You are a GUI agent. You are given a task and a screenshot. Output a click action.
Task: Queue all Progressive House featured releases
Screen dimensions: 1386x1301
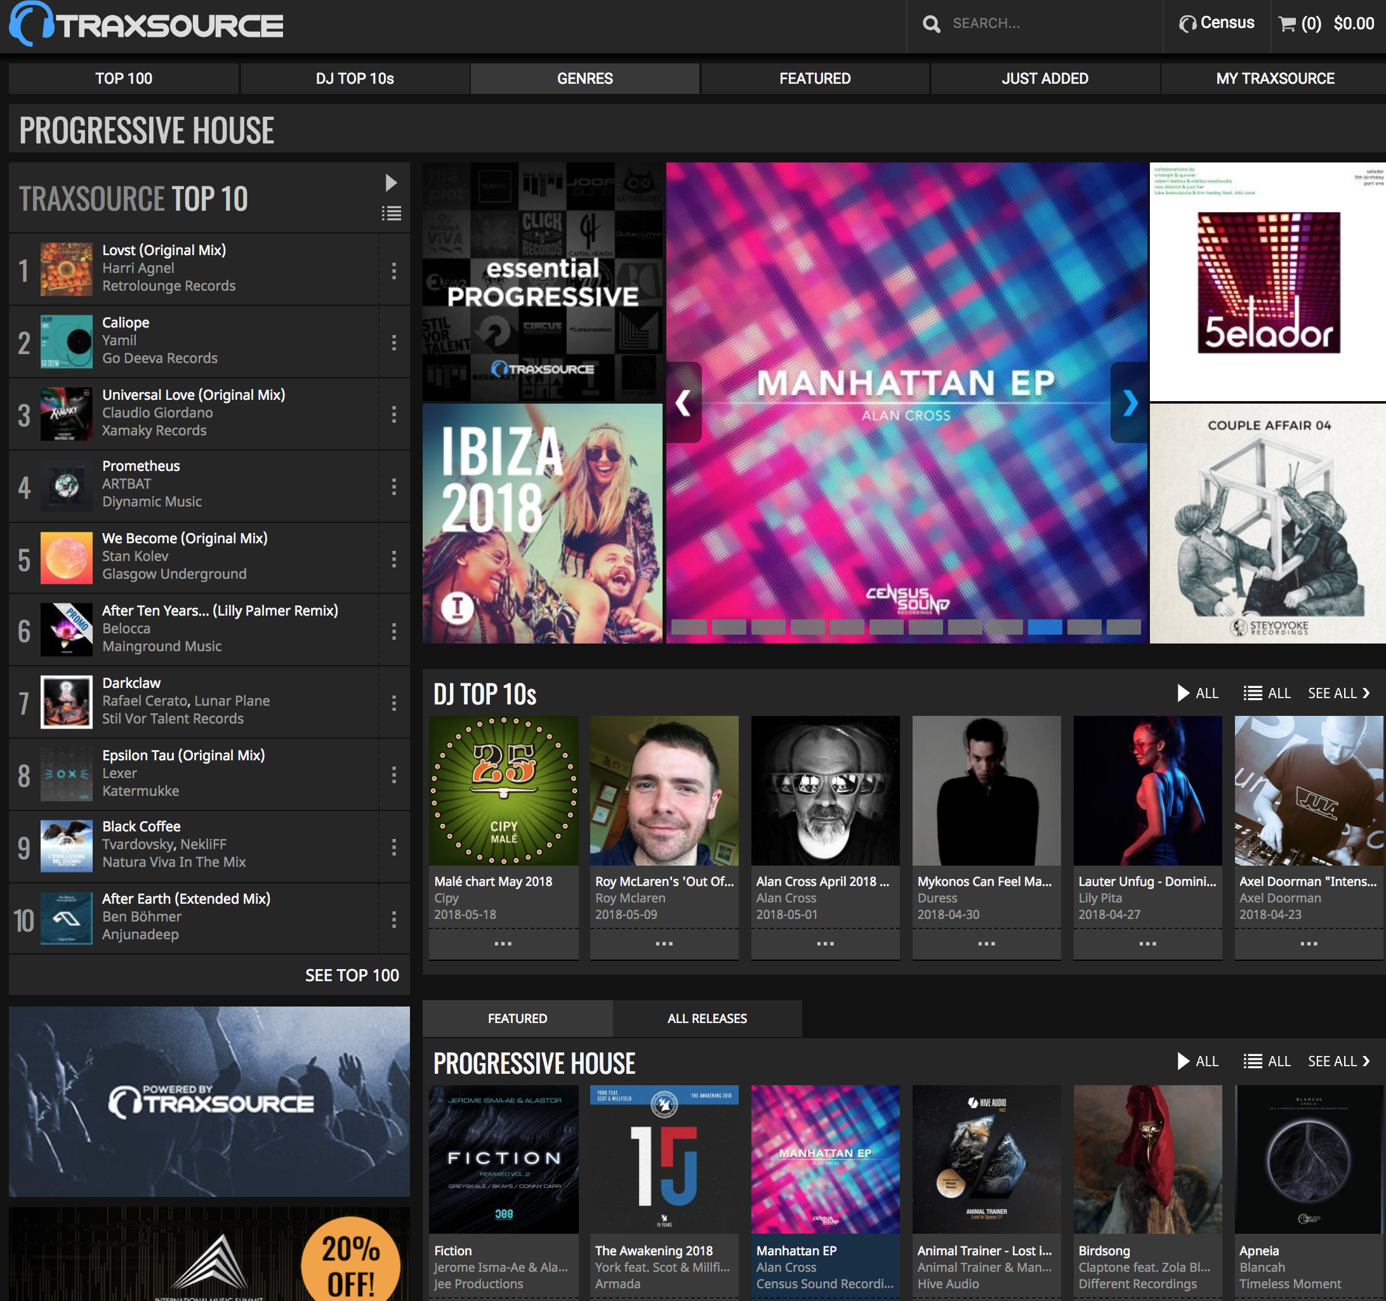coord(1267,1061)
